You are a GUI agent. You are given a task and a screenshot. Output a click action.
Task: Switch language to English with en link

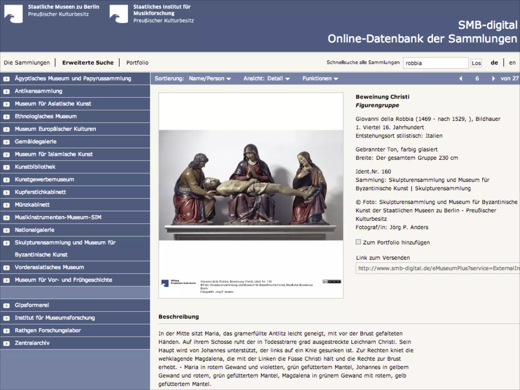(512, 63)
